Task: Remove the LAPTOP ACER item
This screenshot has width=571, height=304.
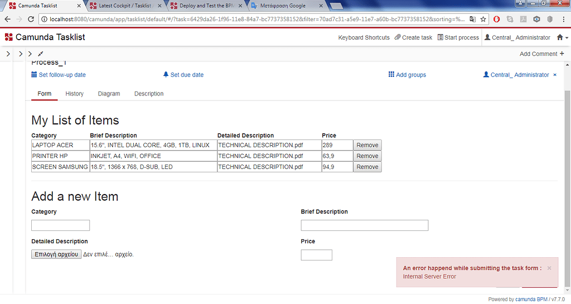Action: coord(367,145)
